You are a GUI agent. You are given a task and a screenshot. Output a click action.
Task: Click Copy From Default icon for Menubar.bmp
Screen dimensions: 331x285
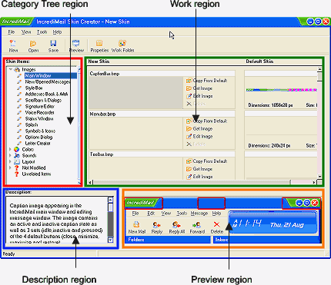pos(189,121)
